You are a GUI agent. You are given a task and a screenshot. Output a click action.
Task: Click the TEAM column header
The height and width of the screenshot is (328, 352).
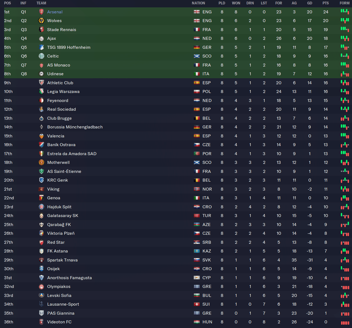pyautogui.click(x=41, y=3)
